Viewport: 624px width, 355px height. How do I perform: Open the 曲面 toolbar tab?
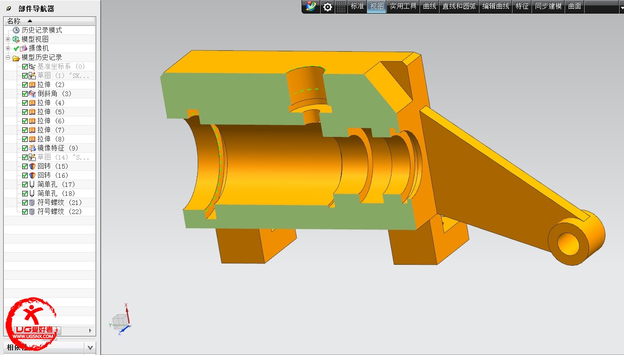pos(575,6)
